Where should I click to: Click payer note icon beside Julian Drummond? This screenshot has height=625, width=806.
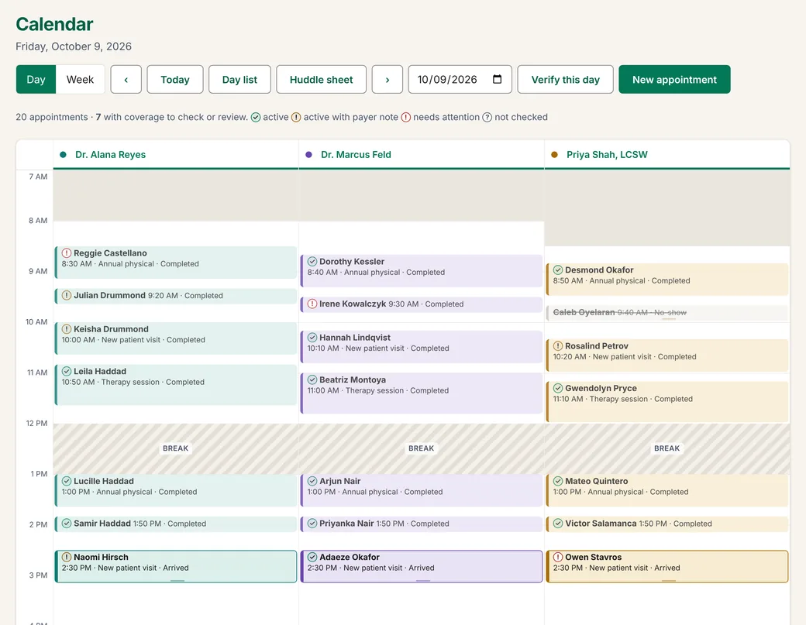click(x=67, y=295)
